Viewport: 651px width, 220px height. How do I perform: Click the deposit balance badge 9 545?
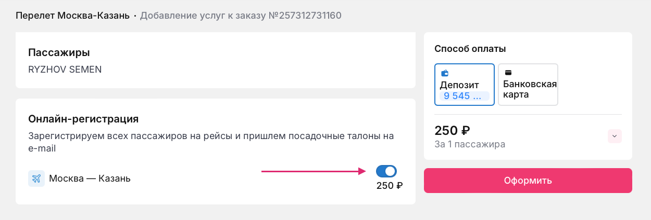click(465, 96)
